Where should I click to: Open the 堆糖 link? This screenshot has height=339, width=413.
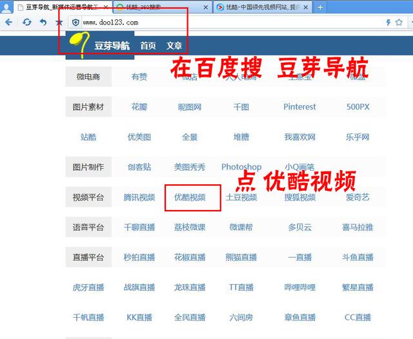pyautogui.click(x=241, y=137)
